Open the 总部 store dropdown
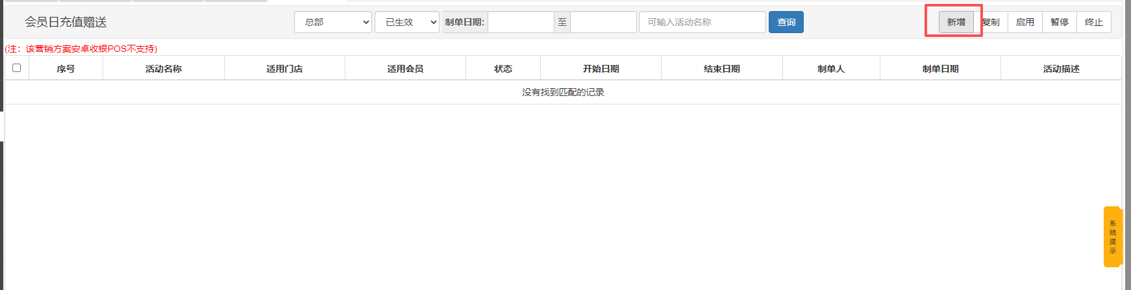The width and height of the screenshot is (1131, 290). (333, 22)
